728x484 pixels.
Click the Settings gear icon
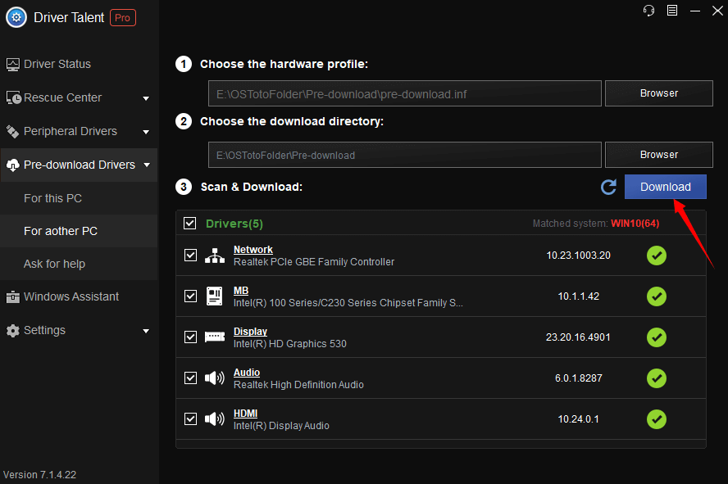[12, 331]
